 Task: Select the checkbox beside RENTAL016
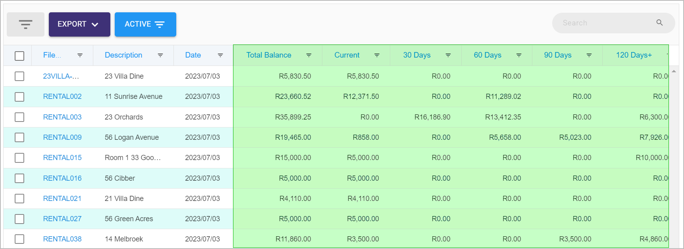pos(19,178)
